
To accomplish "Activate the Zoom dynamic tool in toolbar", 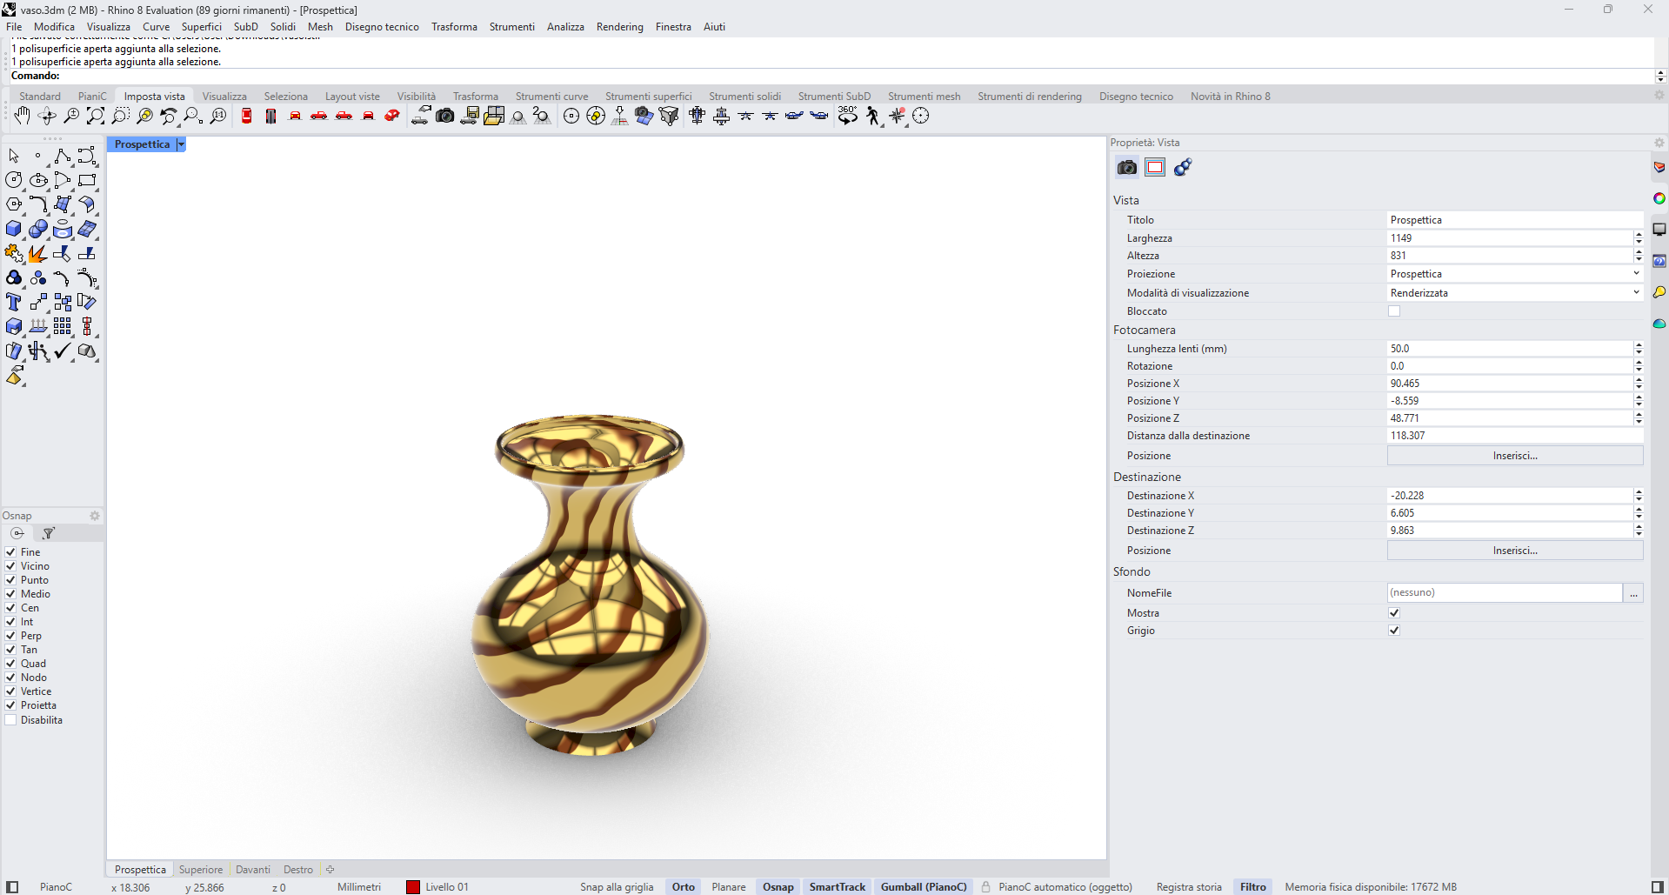I will click(71, 116).
